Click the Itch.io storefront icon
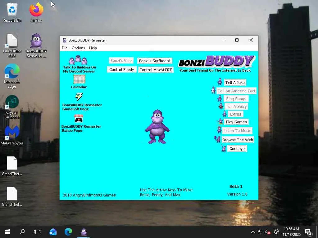This screenshot has width=318, height=238. coord(79,119)
